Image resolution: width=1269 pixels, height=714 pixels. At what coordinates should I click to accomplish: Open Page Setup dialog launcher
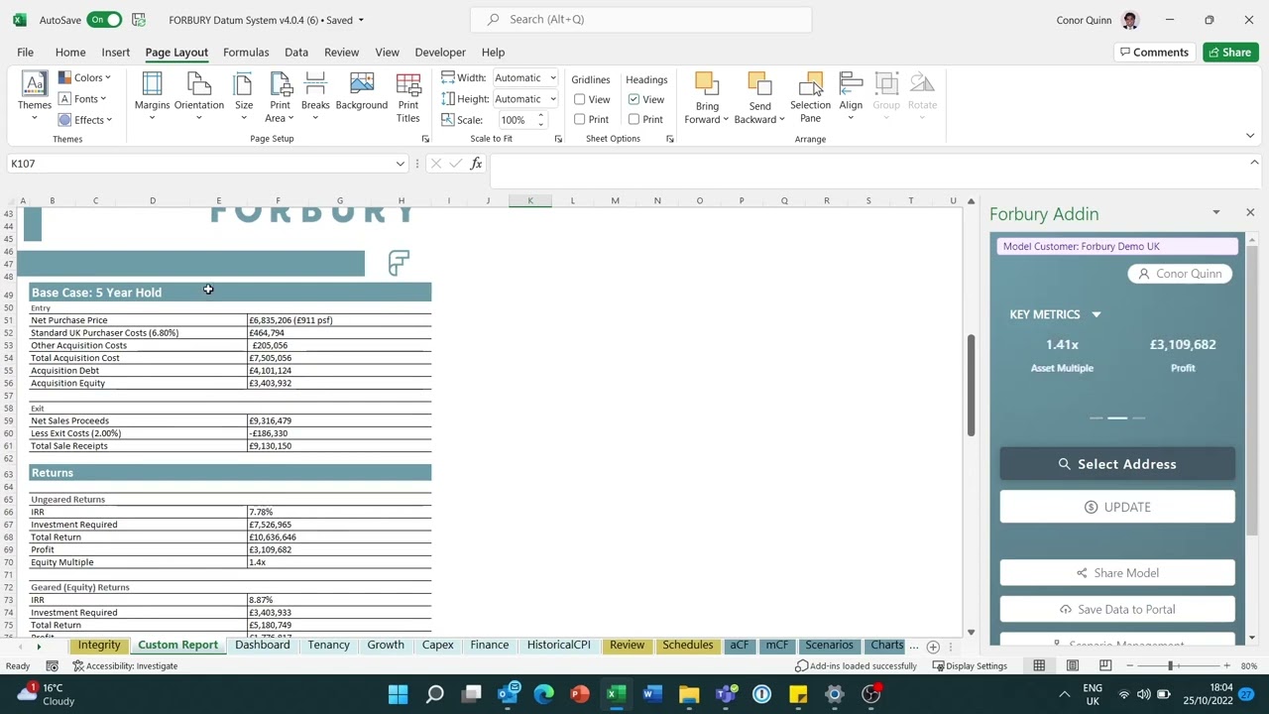point(425,139)
